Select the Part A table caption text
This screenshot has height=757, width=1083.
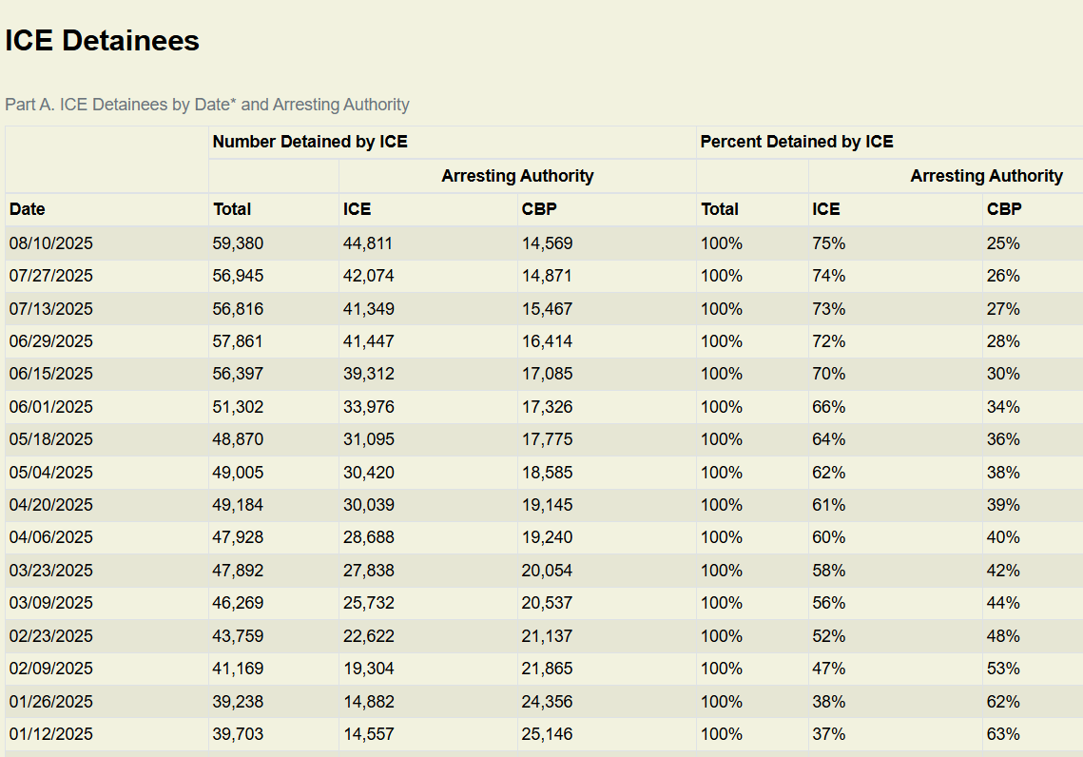coord(206,105)
